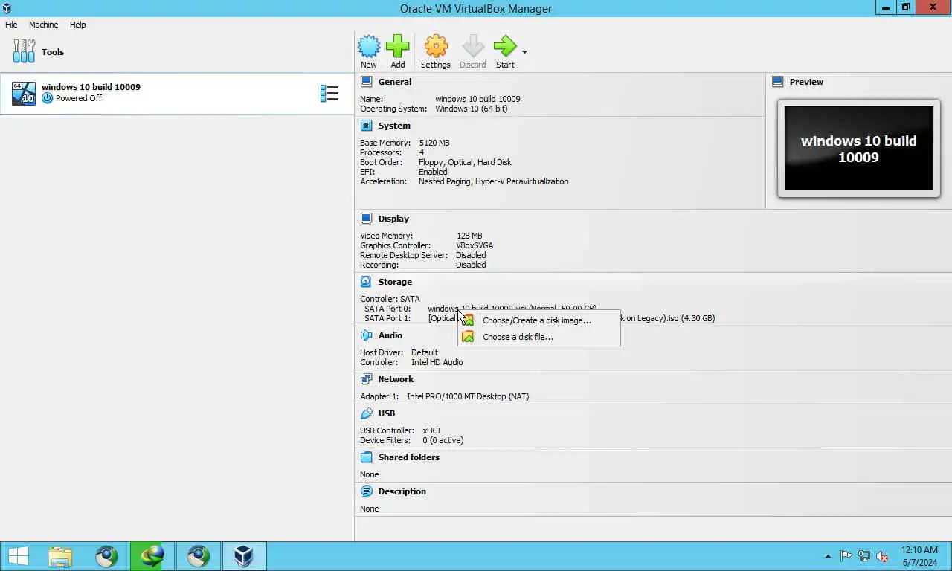The image size is (952, 571).
Task: Click the Windows 10 VM OS icon
Action: pyautogui.click(x=24, y=93)
